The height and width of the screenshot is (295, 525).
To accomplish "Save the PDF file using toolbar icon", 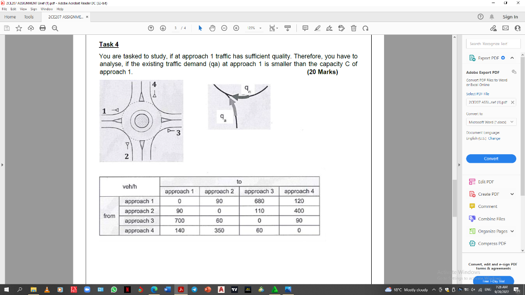I will pyautogui.click(x=7, y=29).
